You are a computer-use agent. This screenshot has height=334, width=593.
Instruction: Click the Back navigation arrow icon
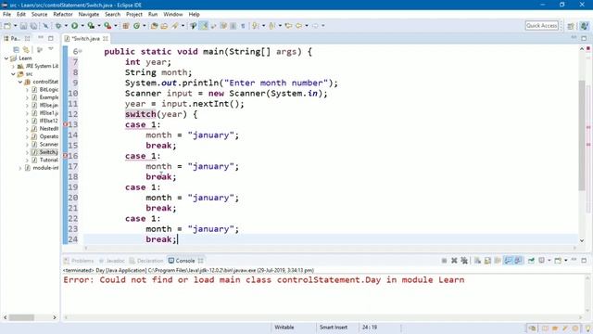[299, 25]
